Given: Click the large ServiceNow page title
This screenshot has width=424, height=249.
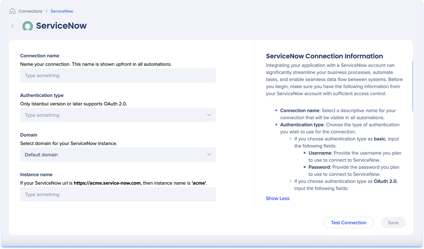Looking at the screenshot, I should coord(61,26).
